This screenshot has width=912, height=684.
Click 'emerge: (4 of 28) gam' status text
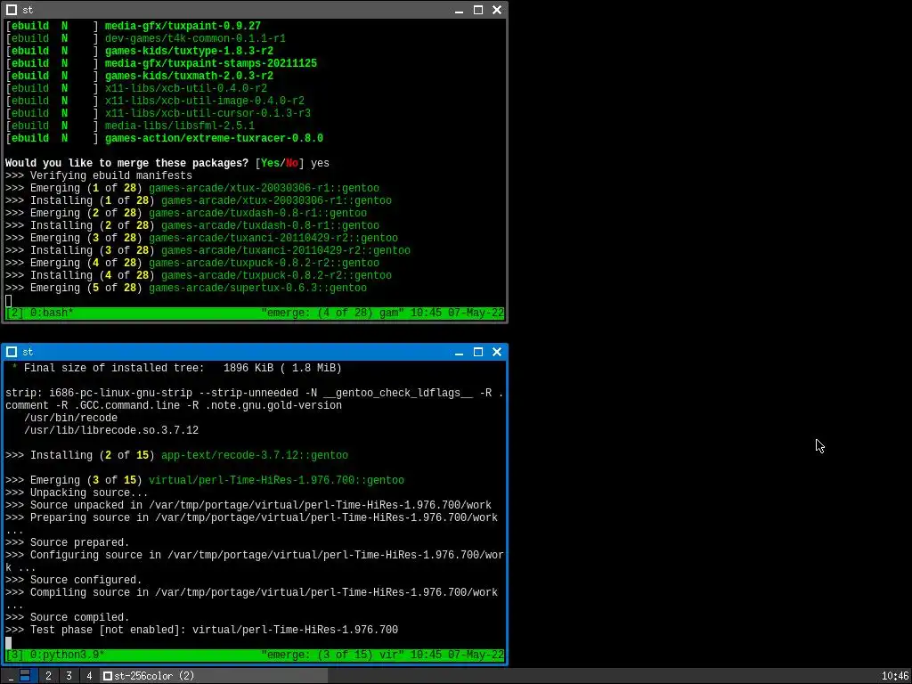(332, 313)
